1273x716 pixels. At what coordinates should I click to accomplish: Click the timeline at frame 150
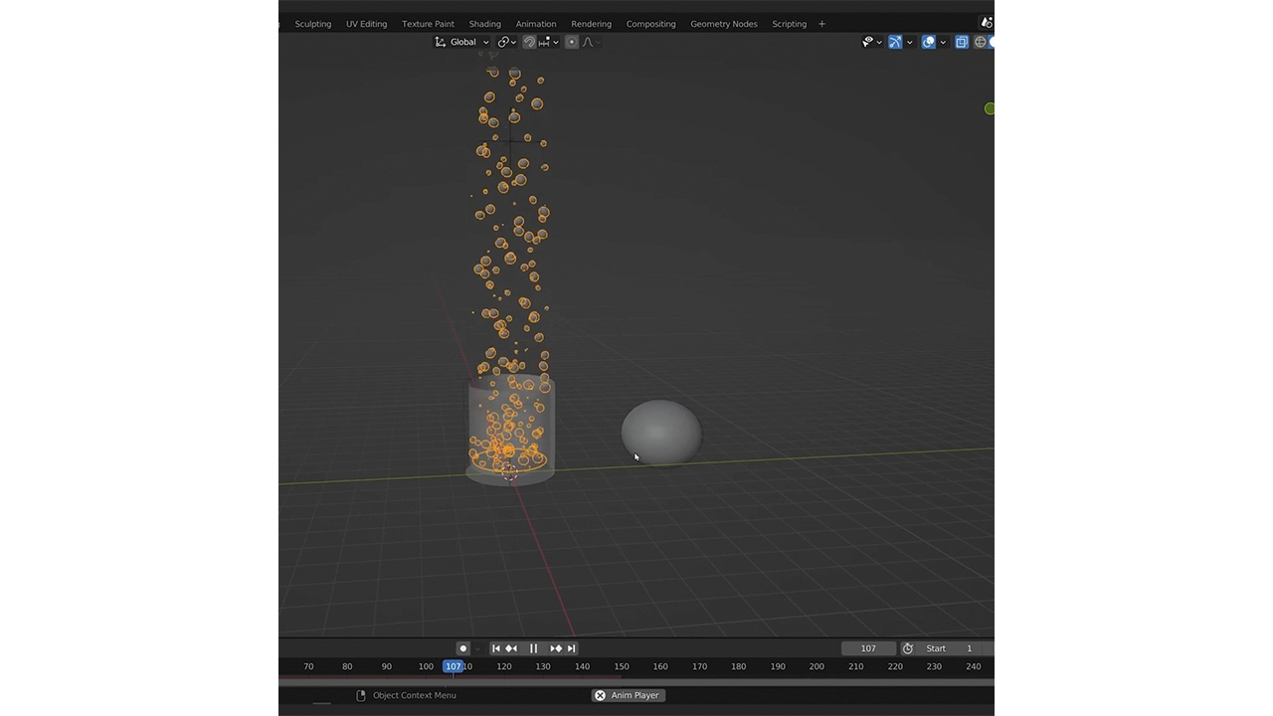click(x=622, y=666)
